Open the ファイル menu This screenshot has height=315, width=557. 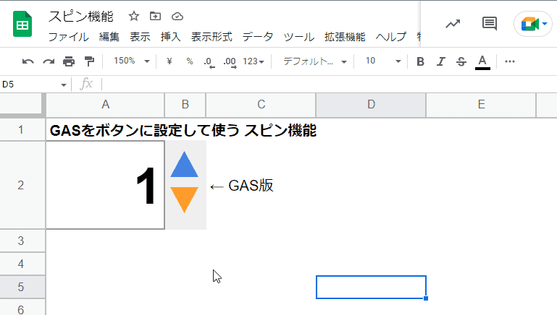69,37
